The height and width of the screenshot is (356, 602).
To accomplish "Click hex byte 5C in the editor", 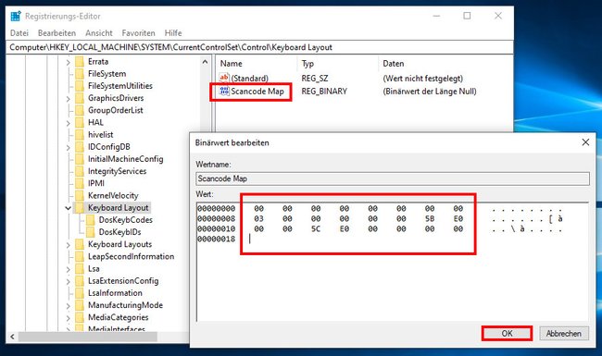I will pyautogui.click(x=316, y=228).
